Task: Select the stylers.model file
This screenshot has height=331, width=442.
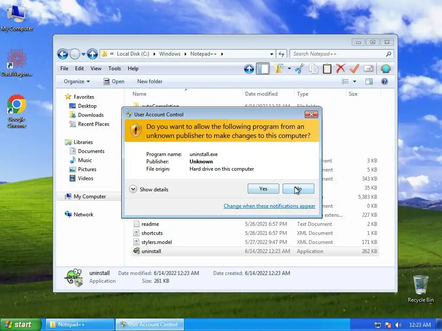Action: tap(255, 242)
